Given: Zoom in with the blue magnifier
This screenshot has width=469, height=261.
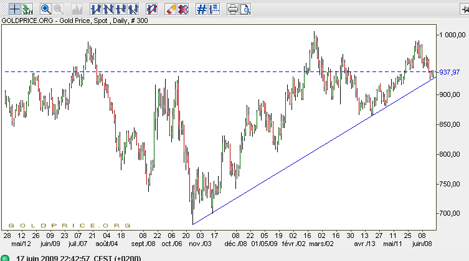Looking at the screenshot, I should click(x=45, y=9).
